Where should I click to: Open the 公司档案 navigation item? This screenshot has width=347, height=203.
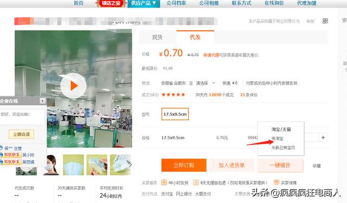(x=176, y=3)
